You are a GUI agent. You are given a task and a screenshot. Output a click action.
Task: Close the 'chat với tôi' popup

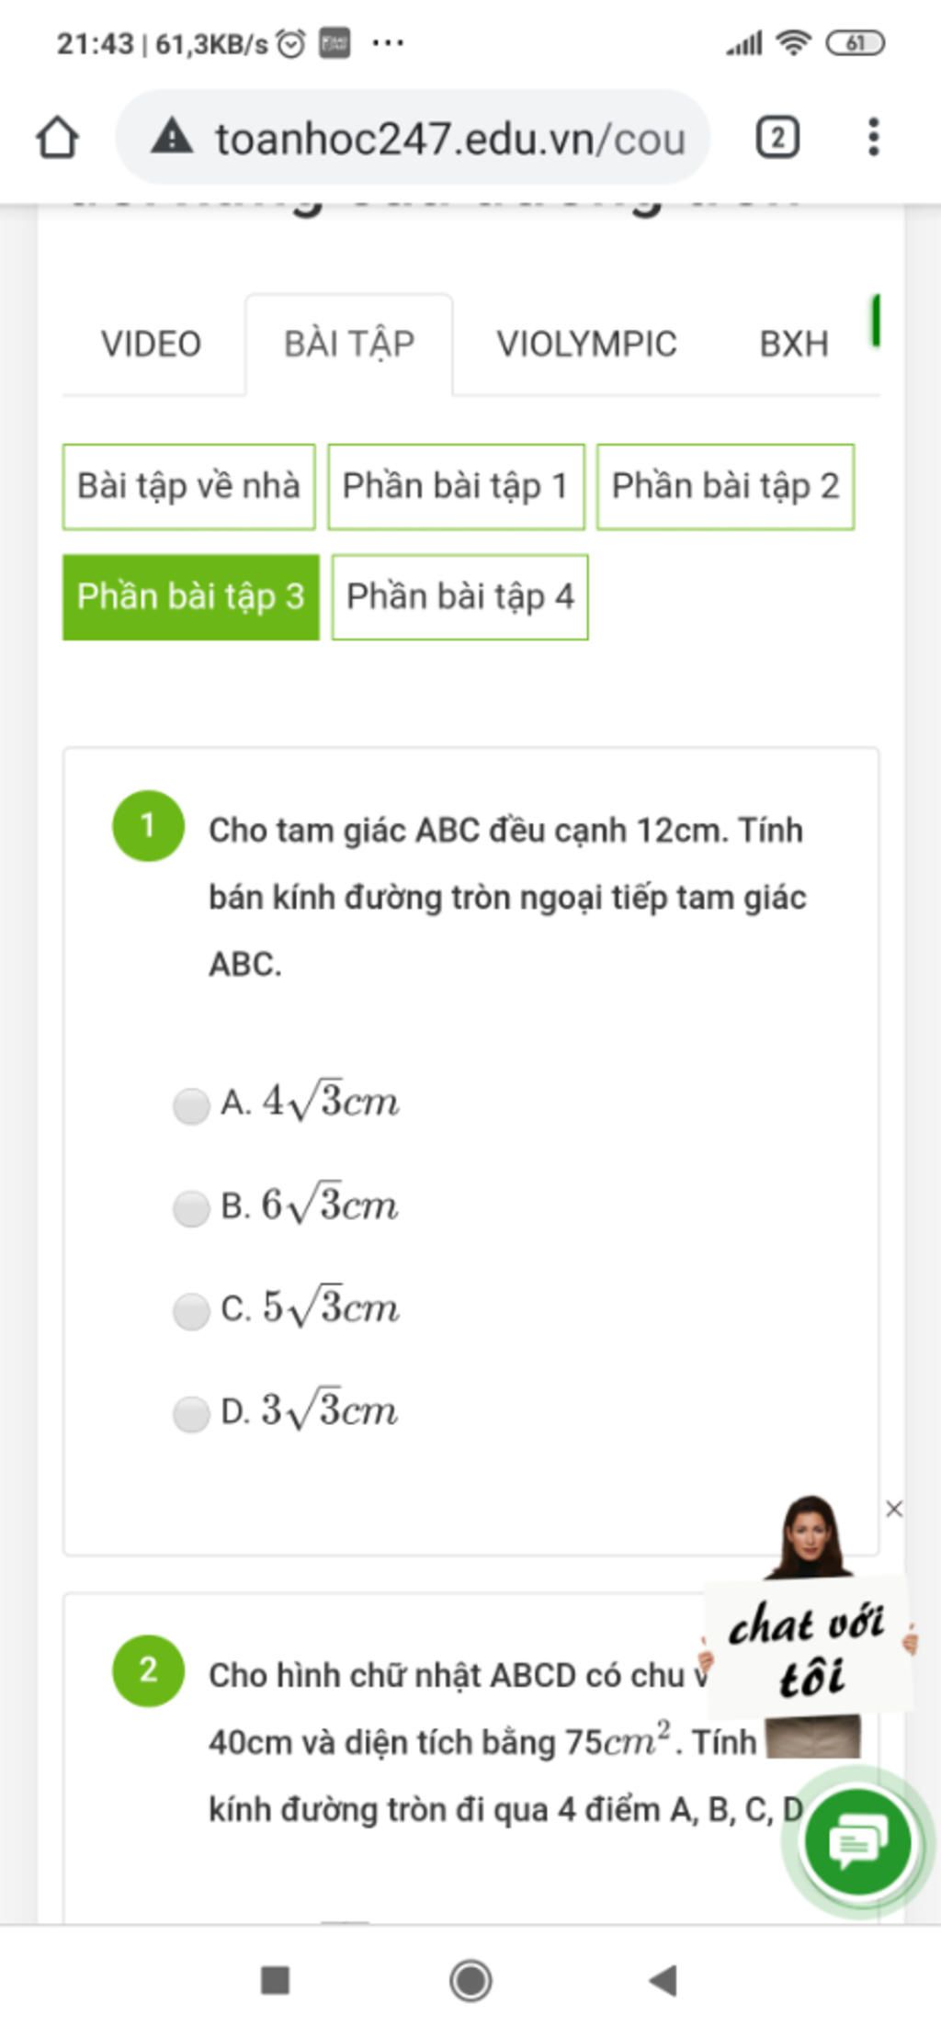click(x=894, y=1509)
